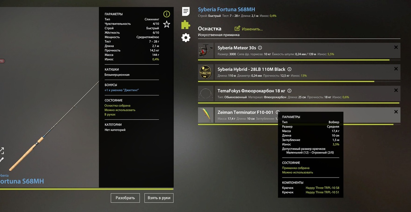Image resolution: width=411 pixels, height=212 pixels.
Task: Click hook component Happy Three TRPL-10 S8
Action: [x=322, y=188]
